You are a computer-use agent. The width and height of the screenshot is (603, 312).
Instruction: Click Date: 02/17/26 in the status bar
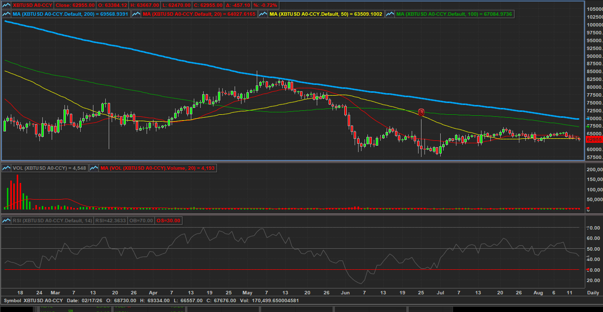pyautogui.click(x=85, y=300)
